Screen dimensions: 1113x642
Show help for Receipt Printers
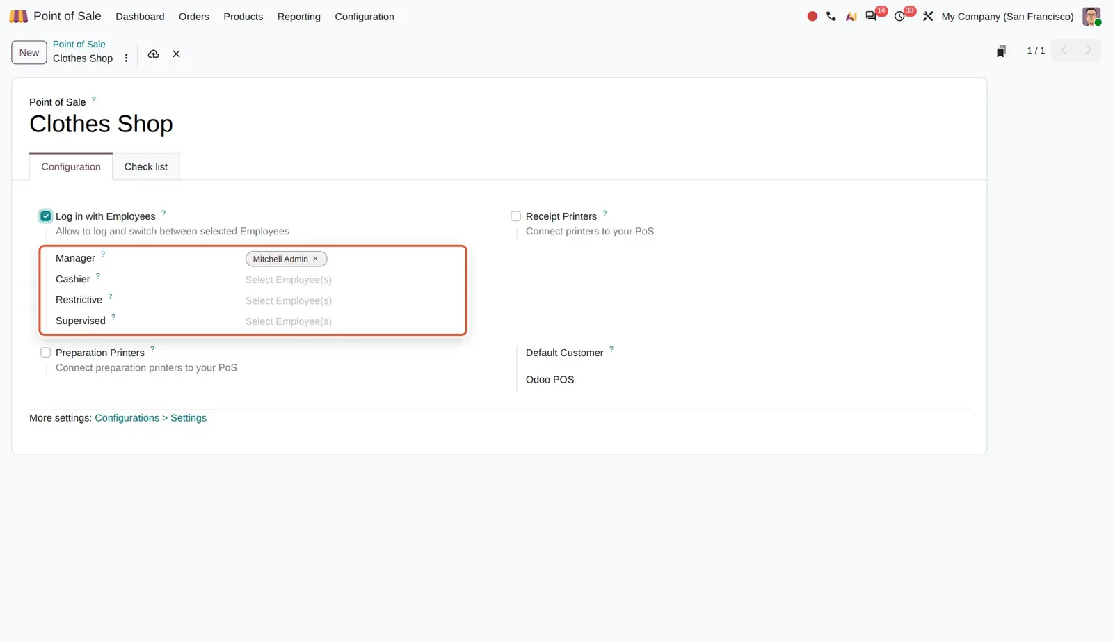point(604,213)
